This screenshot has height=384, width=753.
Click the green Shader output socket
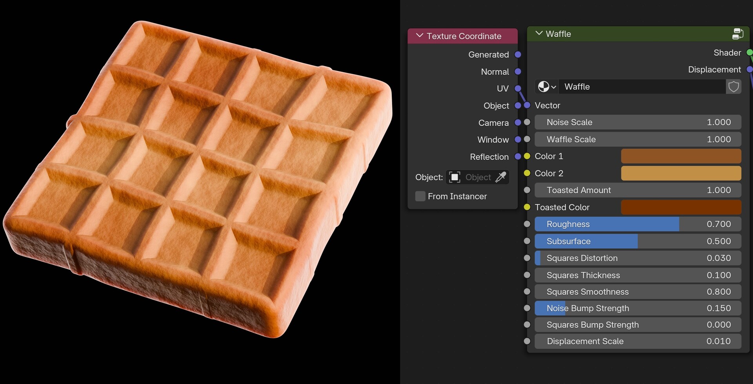click(749, 53)
